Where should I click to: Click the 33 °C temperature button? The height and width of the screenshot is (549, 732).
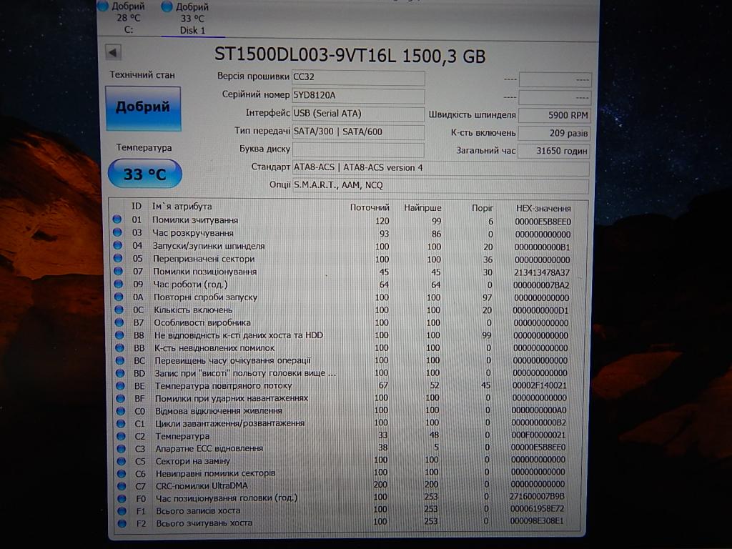144,174
